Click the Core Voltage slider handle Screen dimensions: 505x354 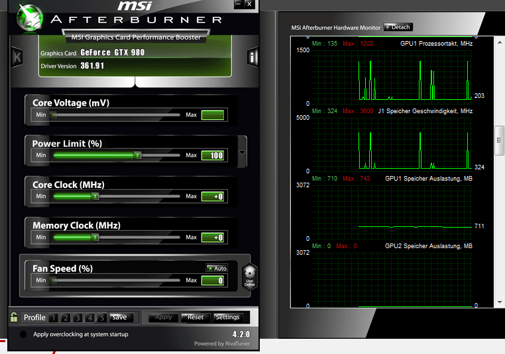pyautogui.click(x=54, y=114)
